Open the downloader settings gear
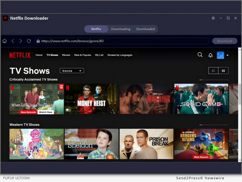 213,18
